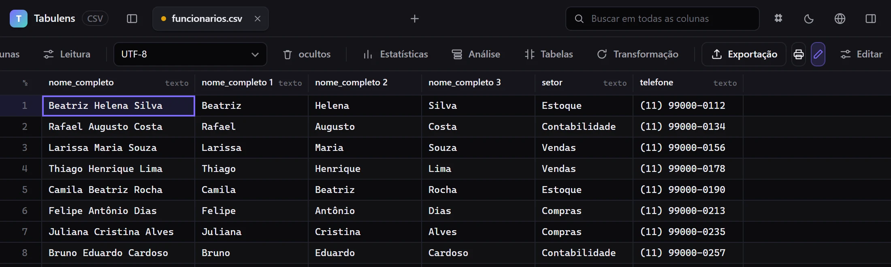The height and width of the screenshot is (267, 891).
Task: Add a new tab with plus icon
Action: (x=415, y=19)
